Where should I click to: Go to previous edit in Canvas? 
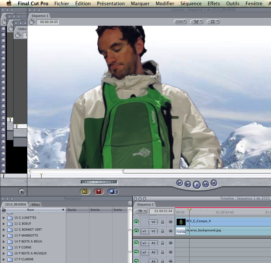coord(180,183)
